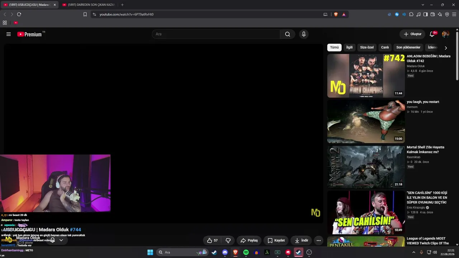Select the Tümü filter chip
The image size is (459, 258).
(334, 47)
